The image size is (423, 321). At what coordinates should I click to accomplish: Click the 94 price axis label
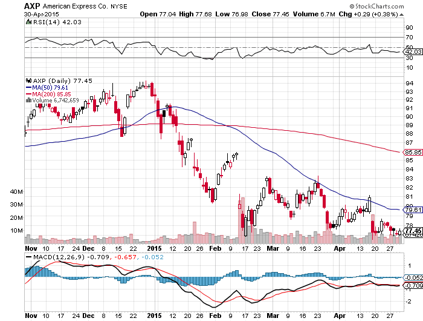pyautogui.click(x=409, y=84)
